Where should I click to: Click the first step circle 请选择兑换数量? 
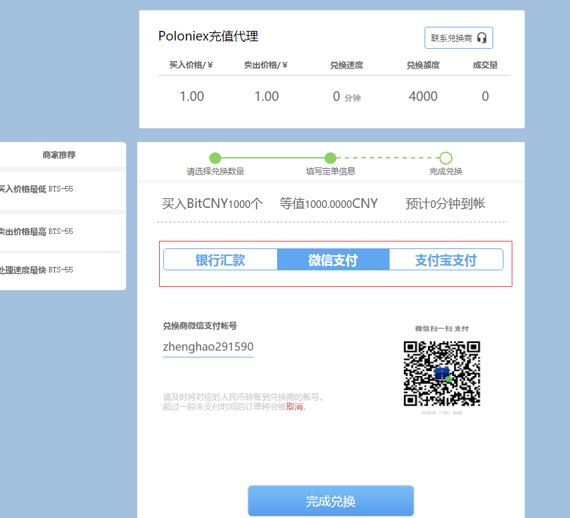(215, 158)
